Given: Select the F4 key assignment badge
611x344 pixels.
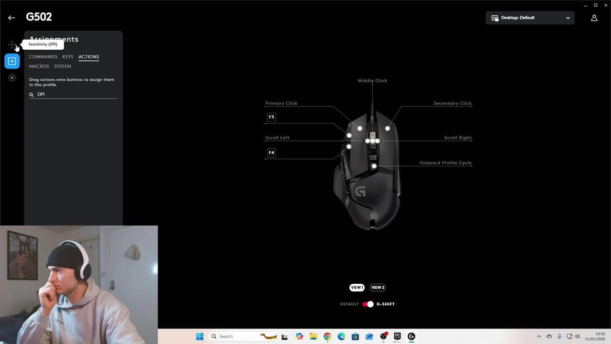Looking at the screenshot, I should click(x=271, y=153).
